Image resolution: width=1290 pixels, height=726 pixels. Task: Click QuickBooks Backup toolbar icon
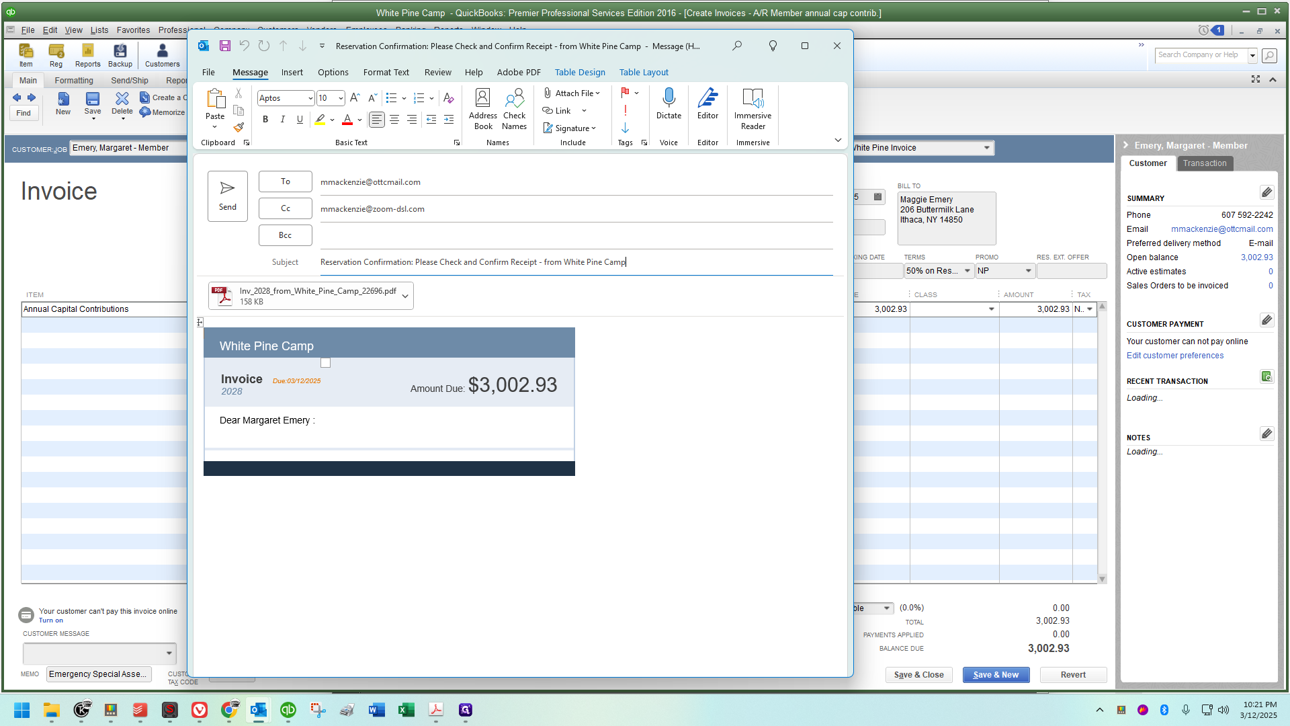pyautogui.click(x=120, y=55)
